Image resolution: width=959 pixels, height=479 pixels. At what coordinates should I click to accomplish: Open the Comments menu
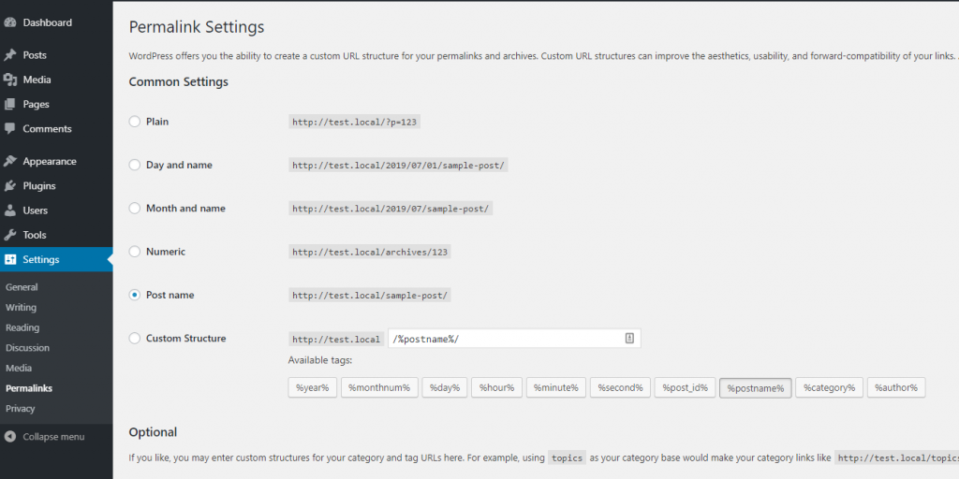pyautogui.click(x=56, y=129)
